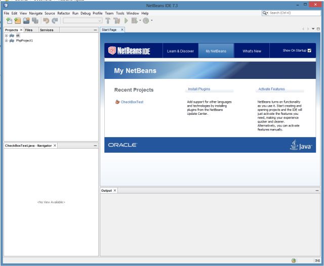Image resolution: width=324 pixels, height=266 pixels.
Task: Minimize the Projects panel group
Action: click(x=95, y=30)
